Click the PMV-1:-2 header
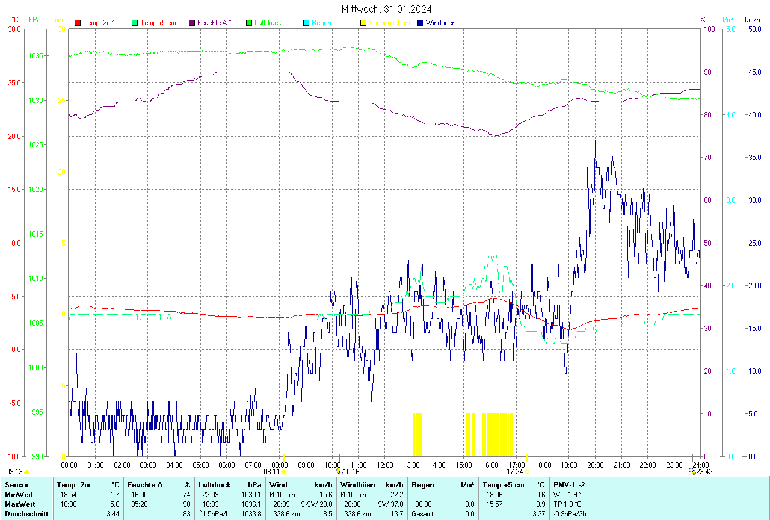This screenshot has width=770, height=520. pyautogui.click(x=570, y=484)
